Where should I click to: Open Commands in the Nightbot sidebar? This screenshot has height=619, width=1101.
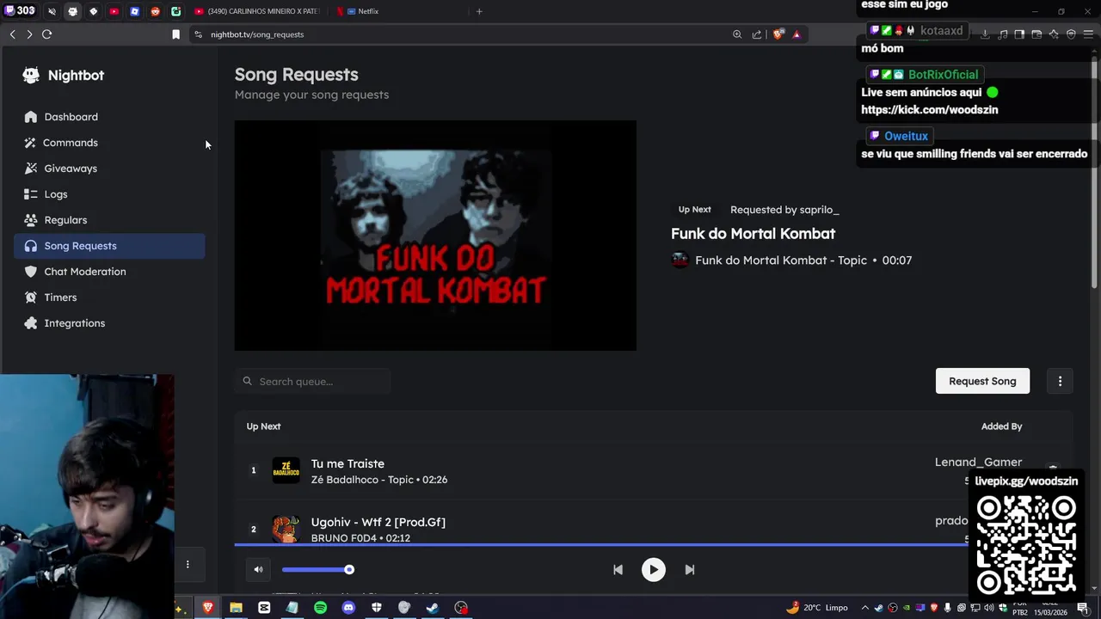[109, 143]
